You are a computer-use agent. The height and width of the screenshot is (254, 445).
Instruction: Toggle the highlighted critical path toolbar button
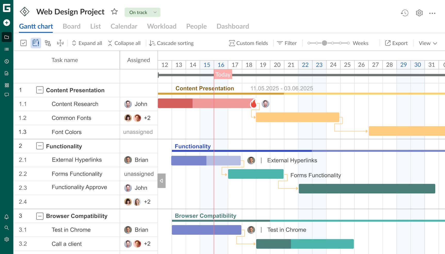36,43
